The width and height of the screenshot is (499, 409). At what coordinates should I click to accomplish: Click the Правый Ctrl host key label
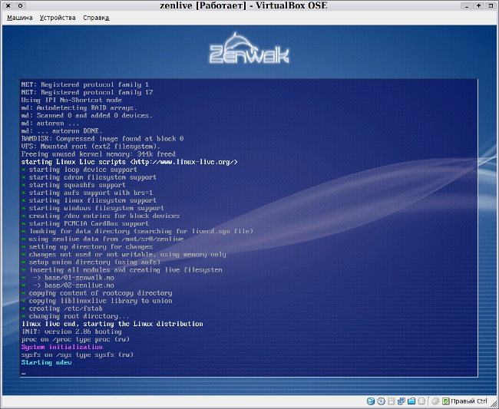pos(469,401)
